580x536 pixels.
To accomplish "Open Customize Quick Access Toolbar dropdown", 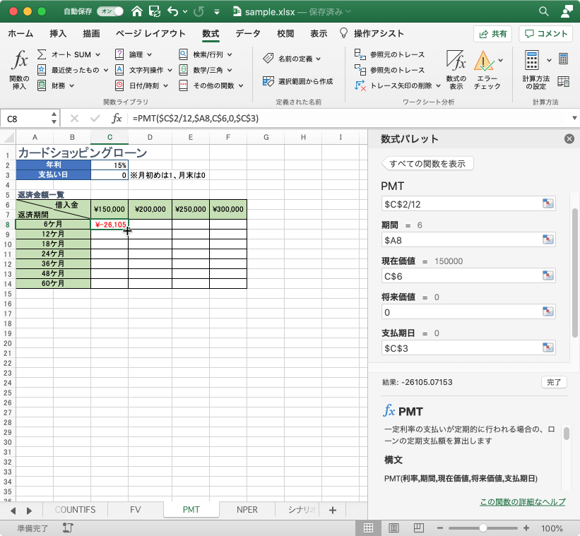I will 217,12.
